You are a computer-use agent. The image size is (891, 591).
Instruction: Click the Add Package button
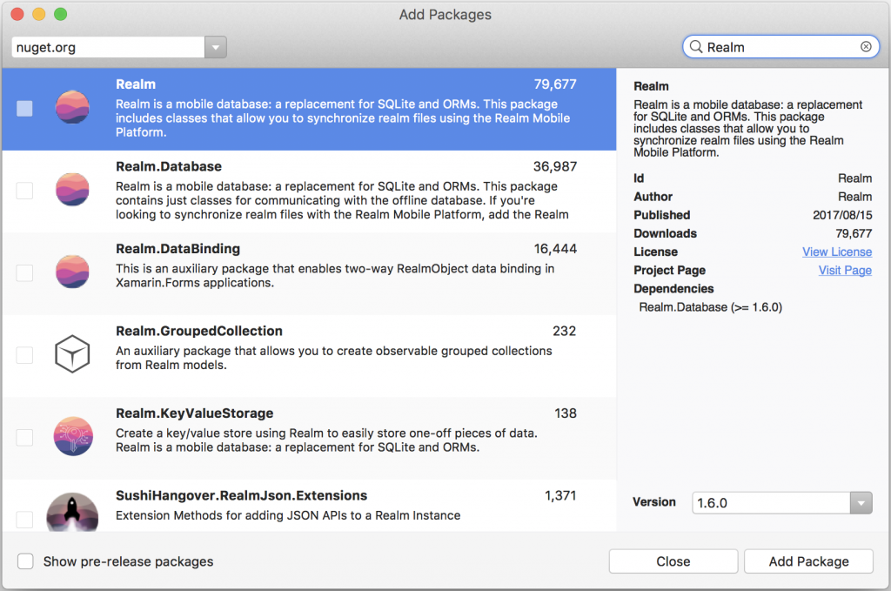tap(808, 561)
